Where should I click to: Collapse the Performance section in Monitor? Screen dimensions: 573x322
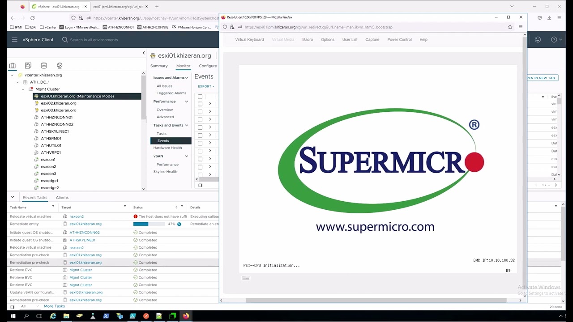[187, 102]
